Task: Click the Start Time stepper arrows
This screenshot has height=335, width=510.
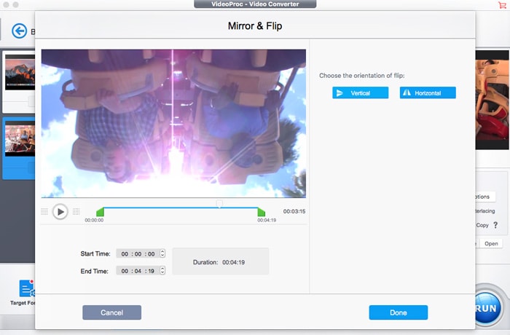Action: pos(162,253)
